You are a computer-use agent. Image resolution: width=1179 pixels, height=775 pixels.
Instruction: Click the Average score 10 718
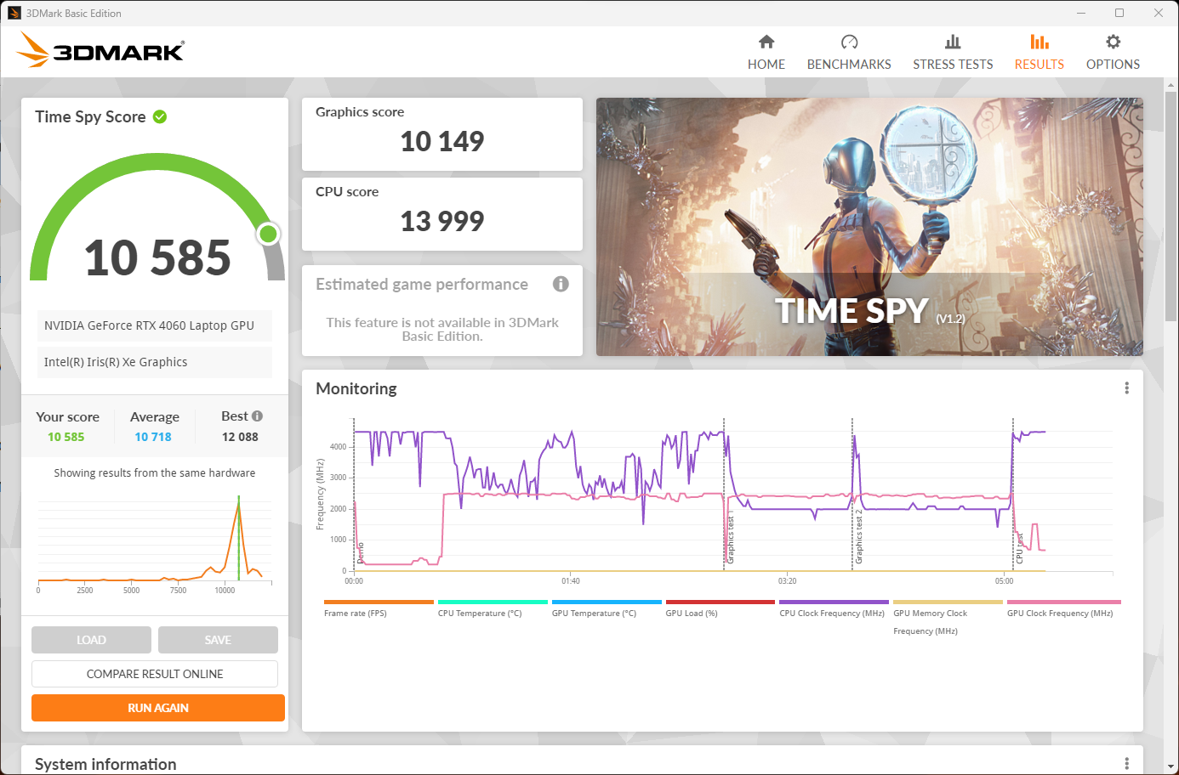click(x=153, y=437)
